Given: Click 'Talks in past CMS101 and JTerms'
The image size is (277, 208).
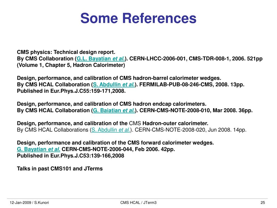Looking at the screenshot, I should (60, 168).
